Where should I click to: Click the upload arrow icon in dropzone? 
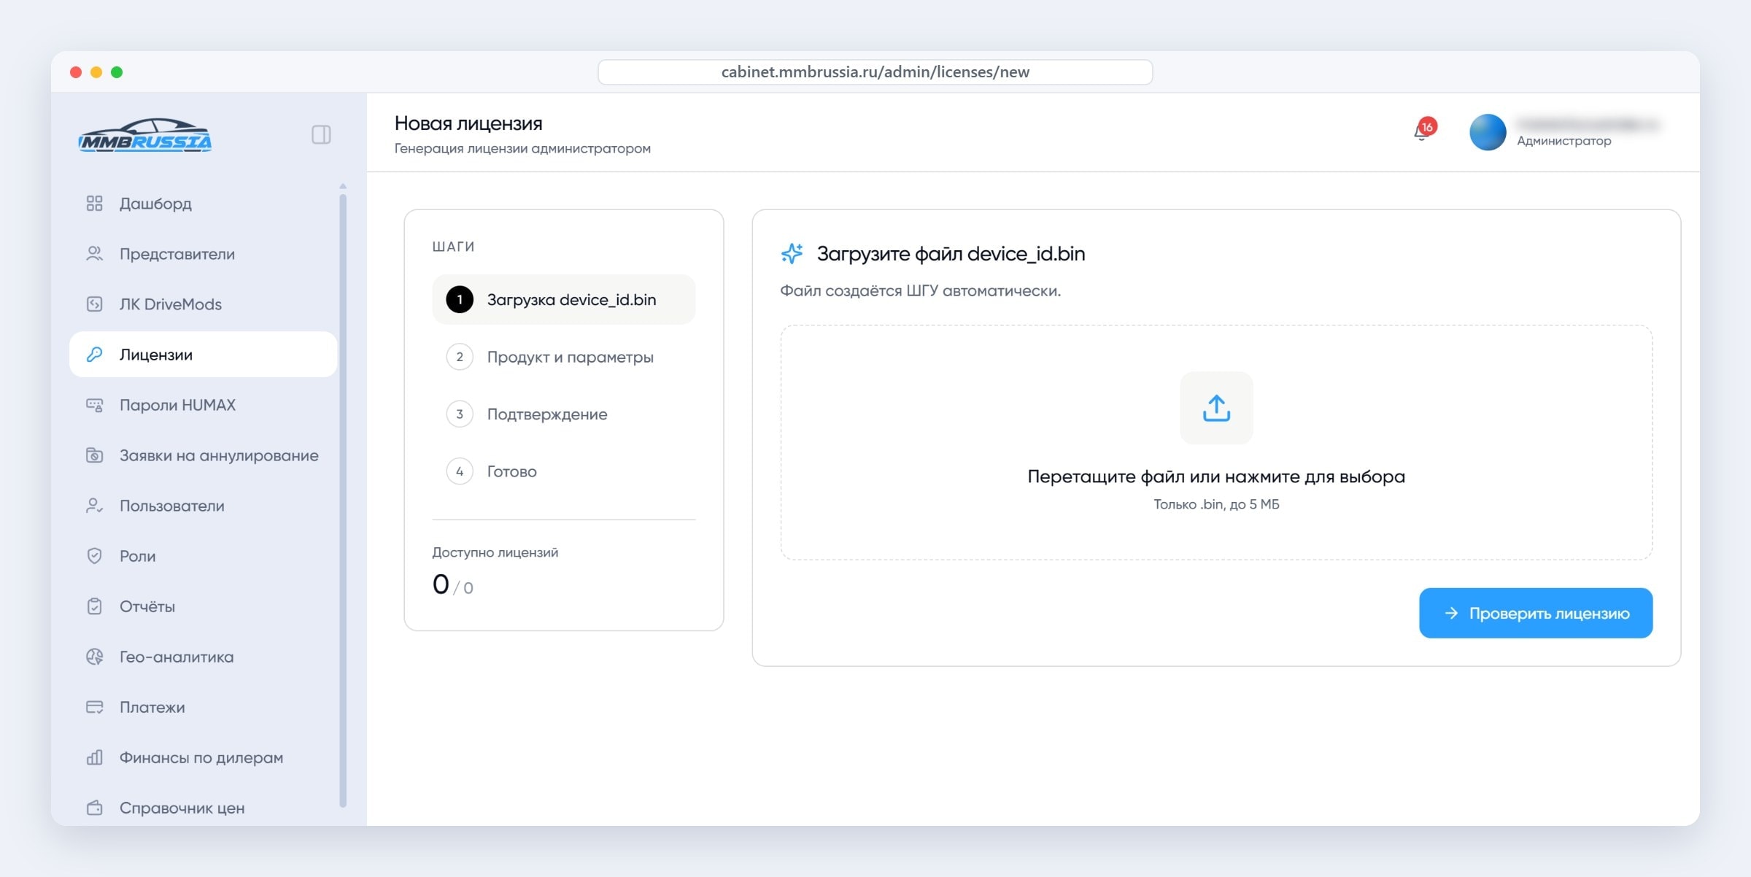[x=1216, y=408]
